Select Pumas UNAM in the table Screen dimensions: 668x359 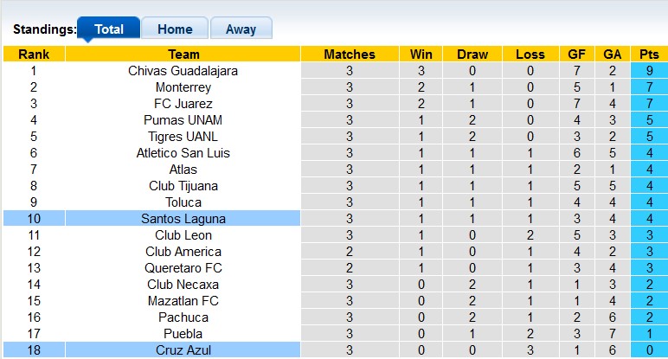click(x=183, y=120)
